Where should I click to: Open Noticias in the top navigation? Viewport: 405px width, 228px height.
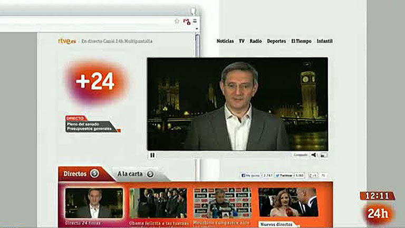coord(225,41)
